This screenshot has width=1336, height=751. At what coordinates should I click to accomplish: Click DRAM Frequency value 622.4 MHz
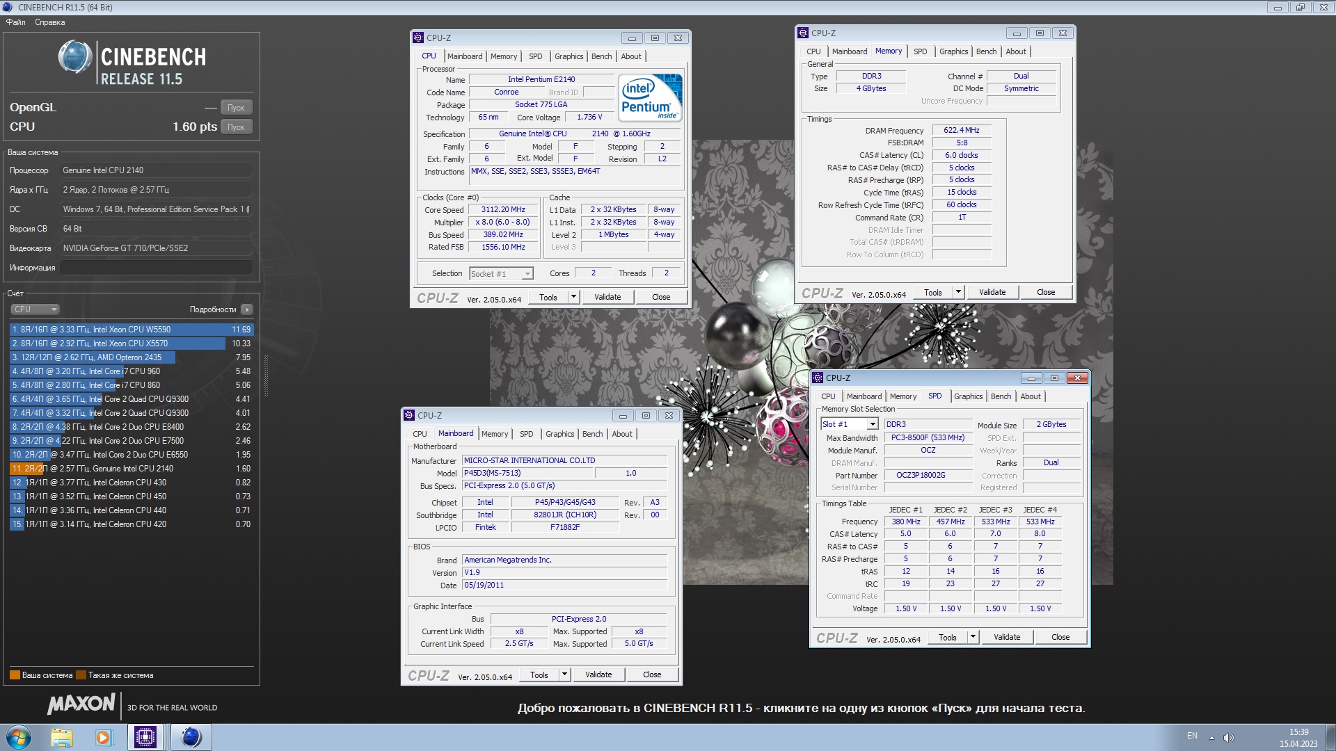click(x=961, y=130)
